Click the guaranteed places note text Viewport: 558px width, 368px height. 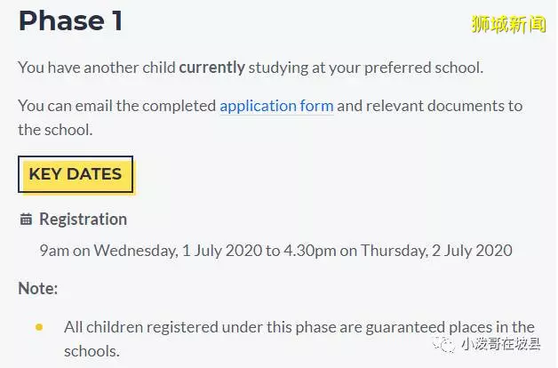[x=299, y=340]
